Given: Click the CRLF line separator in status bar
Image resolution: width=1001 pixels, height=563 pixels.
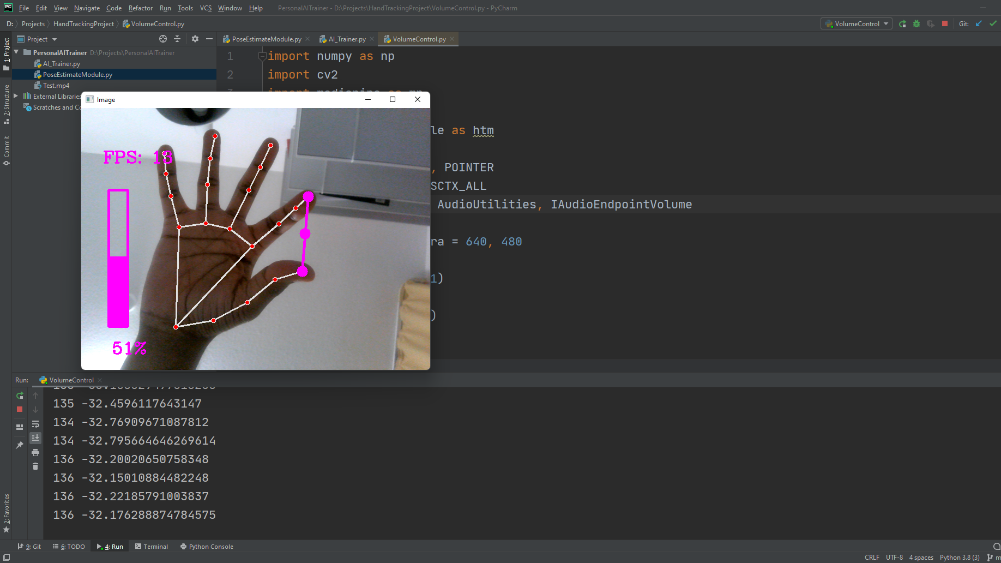Looking at the screenshot, I should click(871, 557).
